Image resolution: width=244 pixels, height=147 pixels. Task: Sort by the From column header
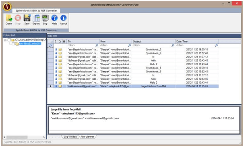coord(116,42)
